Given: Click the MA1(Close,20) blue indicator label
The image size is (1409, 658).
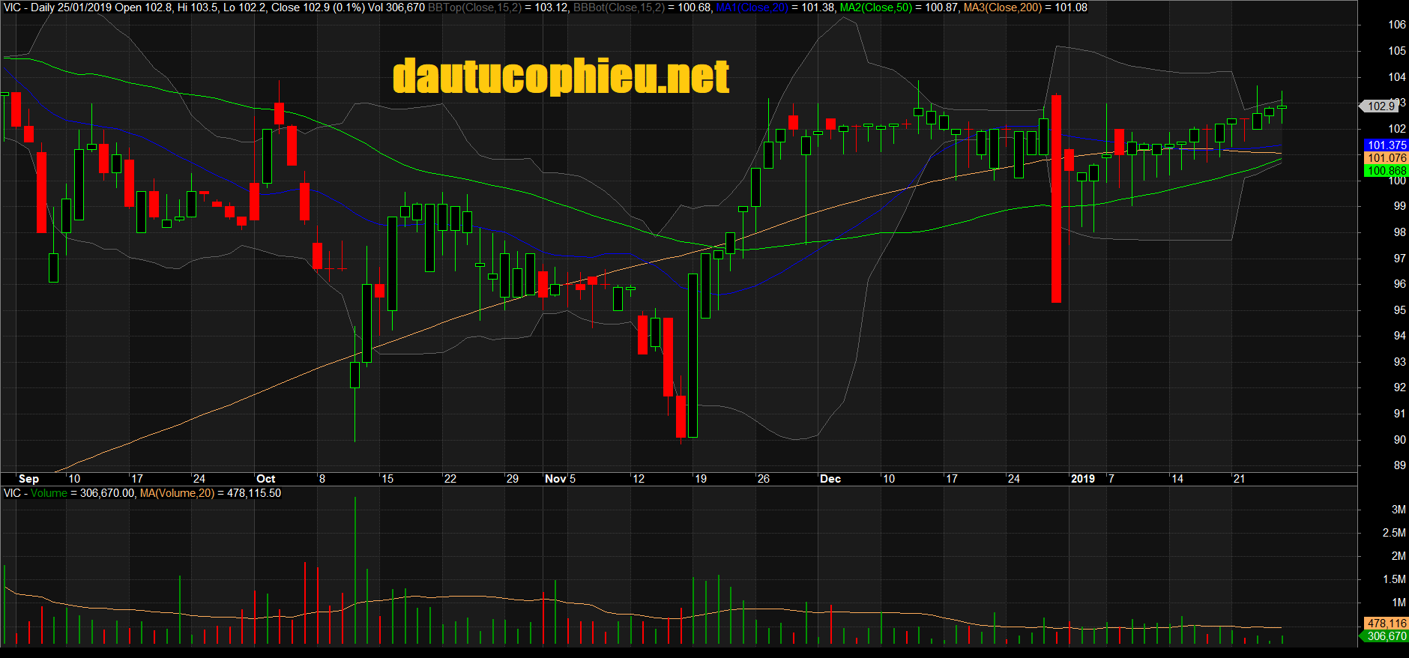Looking at the screenshot, I should click(x=752, y=7).
